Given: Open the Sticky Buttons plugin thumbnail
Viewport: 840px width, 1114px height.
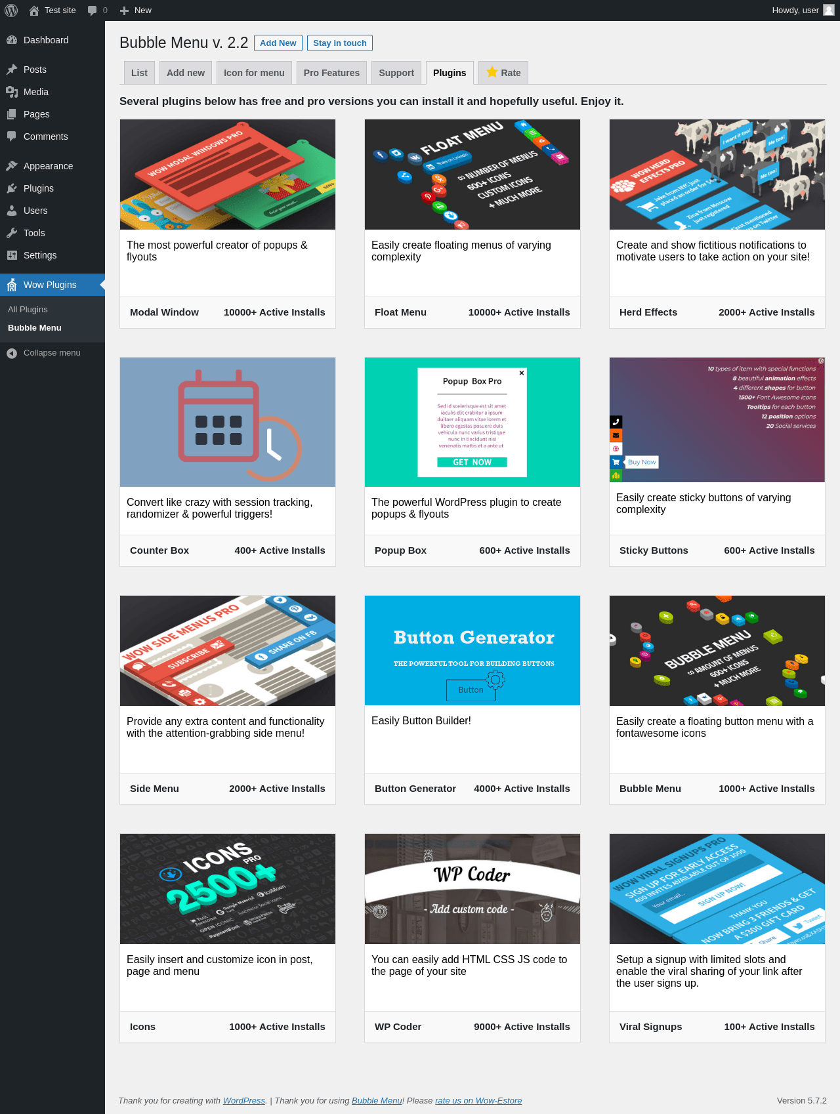Looking at the screenshot, I should [717, 420].
